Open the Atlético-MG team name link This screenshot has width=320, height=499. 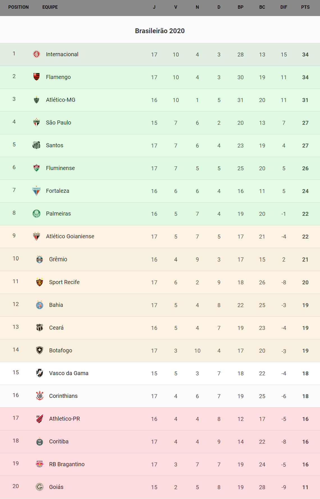[x=61, y=100]
